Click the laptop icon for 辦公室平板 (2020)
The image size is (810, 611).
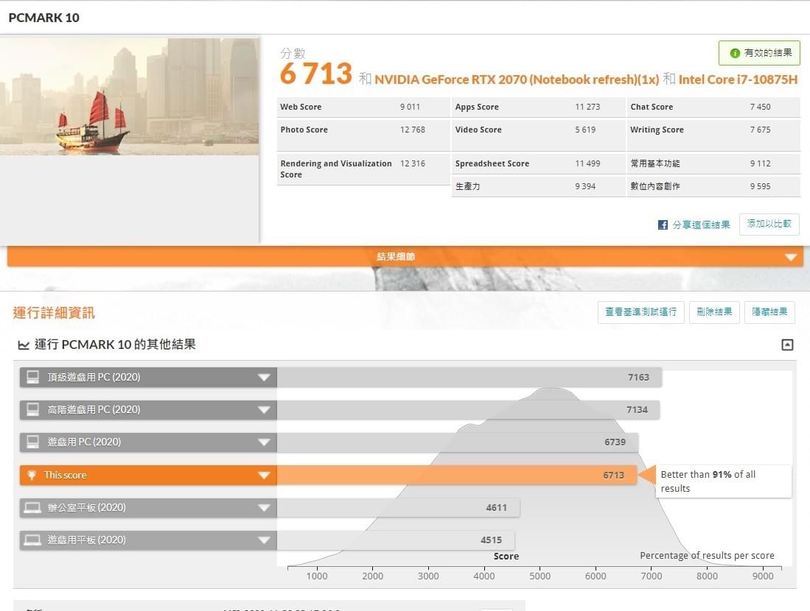[32, 508]
